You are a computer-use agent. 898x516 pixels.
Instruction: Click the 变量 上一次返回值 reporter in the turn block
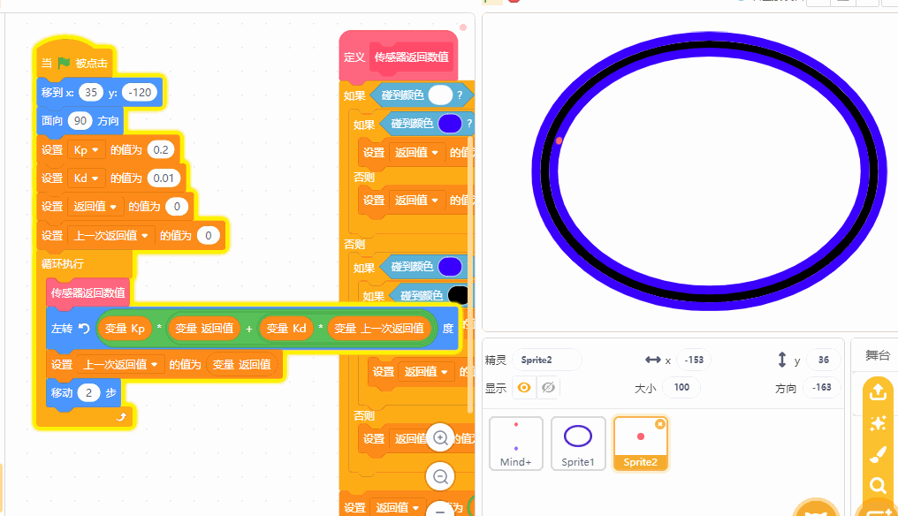click(x=378, y=328)
